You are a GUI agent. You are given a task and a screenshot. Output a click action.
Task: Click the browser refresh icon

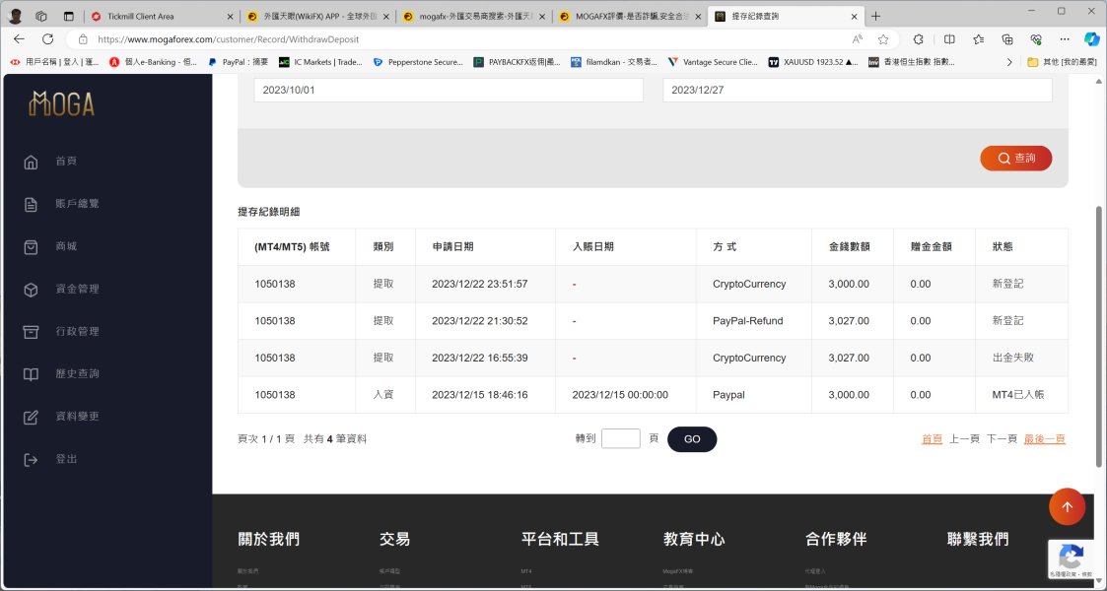coord(47,39)
